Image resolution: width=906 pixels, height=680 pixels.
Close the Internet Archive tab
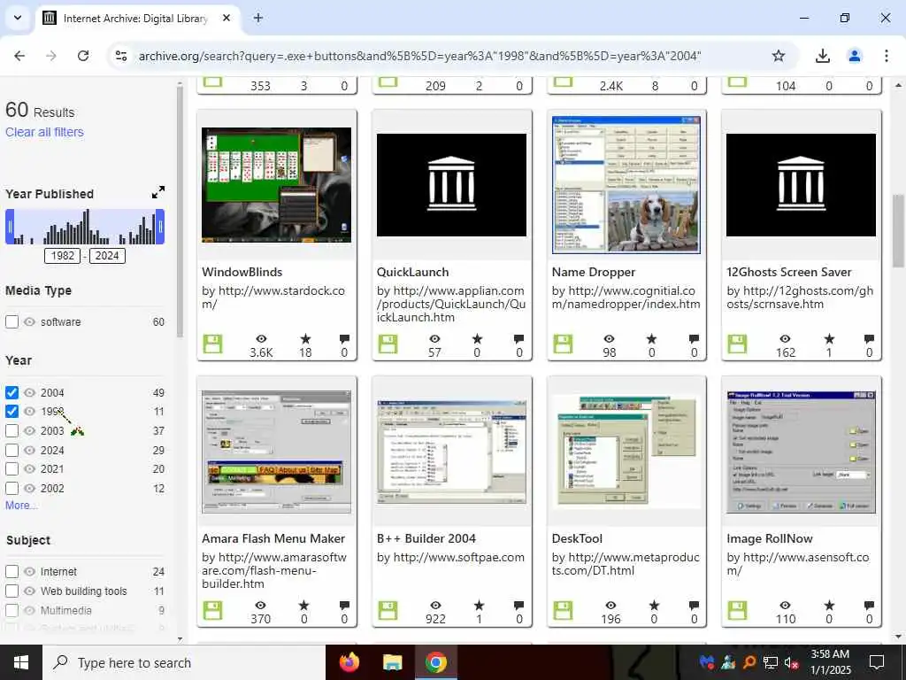(226, 18)
